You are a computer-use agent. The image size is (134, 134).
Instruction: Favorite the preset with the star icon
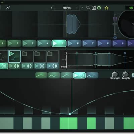click(x=107, y=8)
